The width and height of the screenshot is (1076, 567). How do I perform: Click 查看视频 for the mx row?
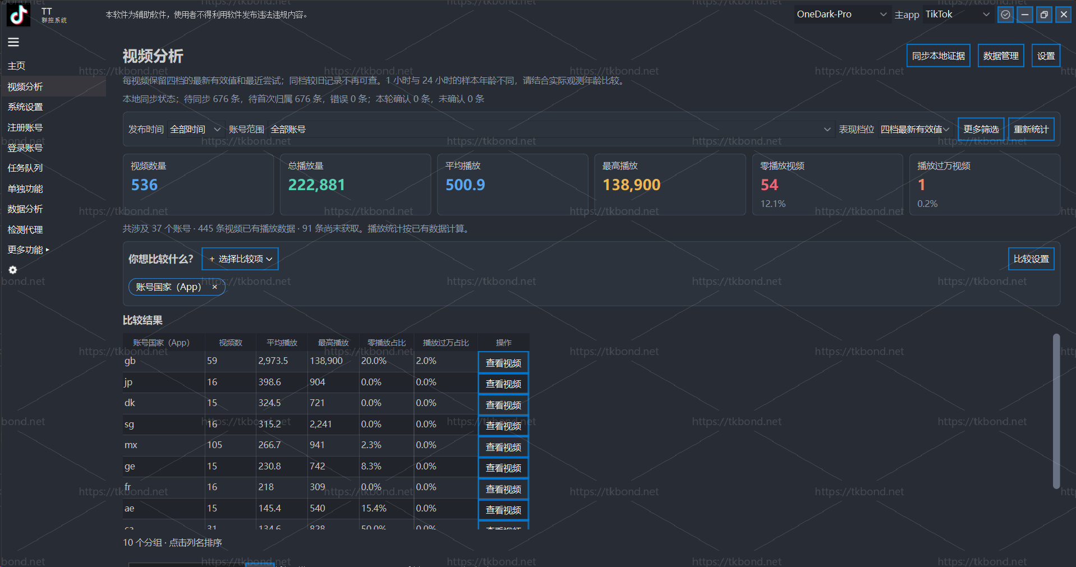(x=503, y=447)
